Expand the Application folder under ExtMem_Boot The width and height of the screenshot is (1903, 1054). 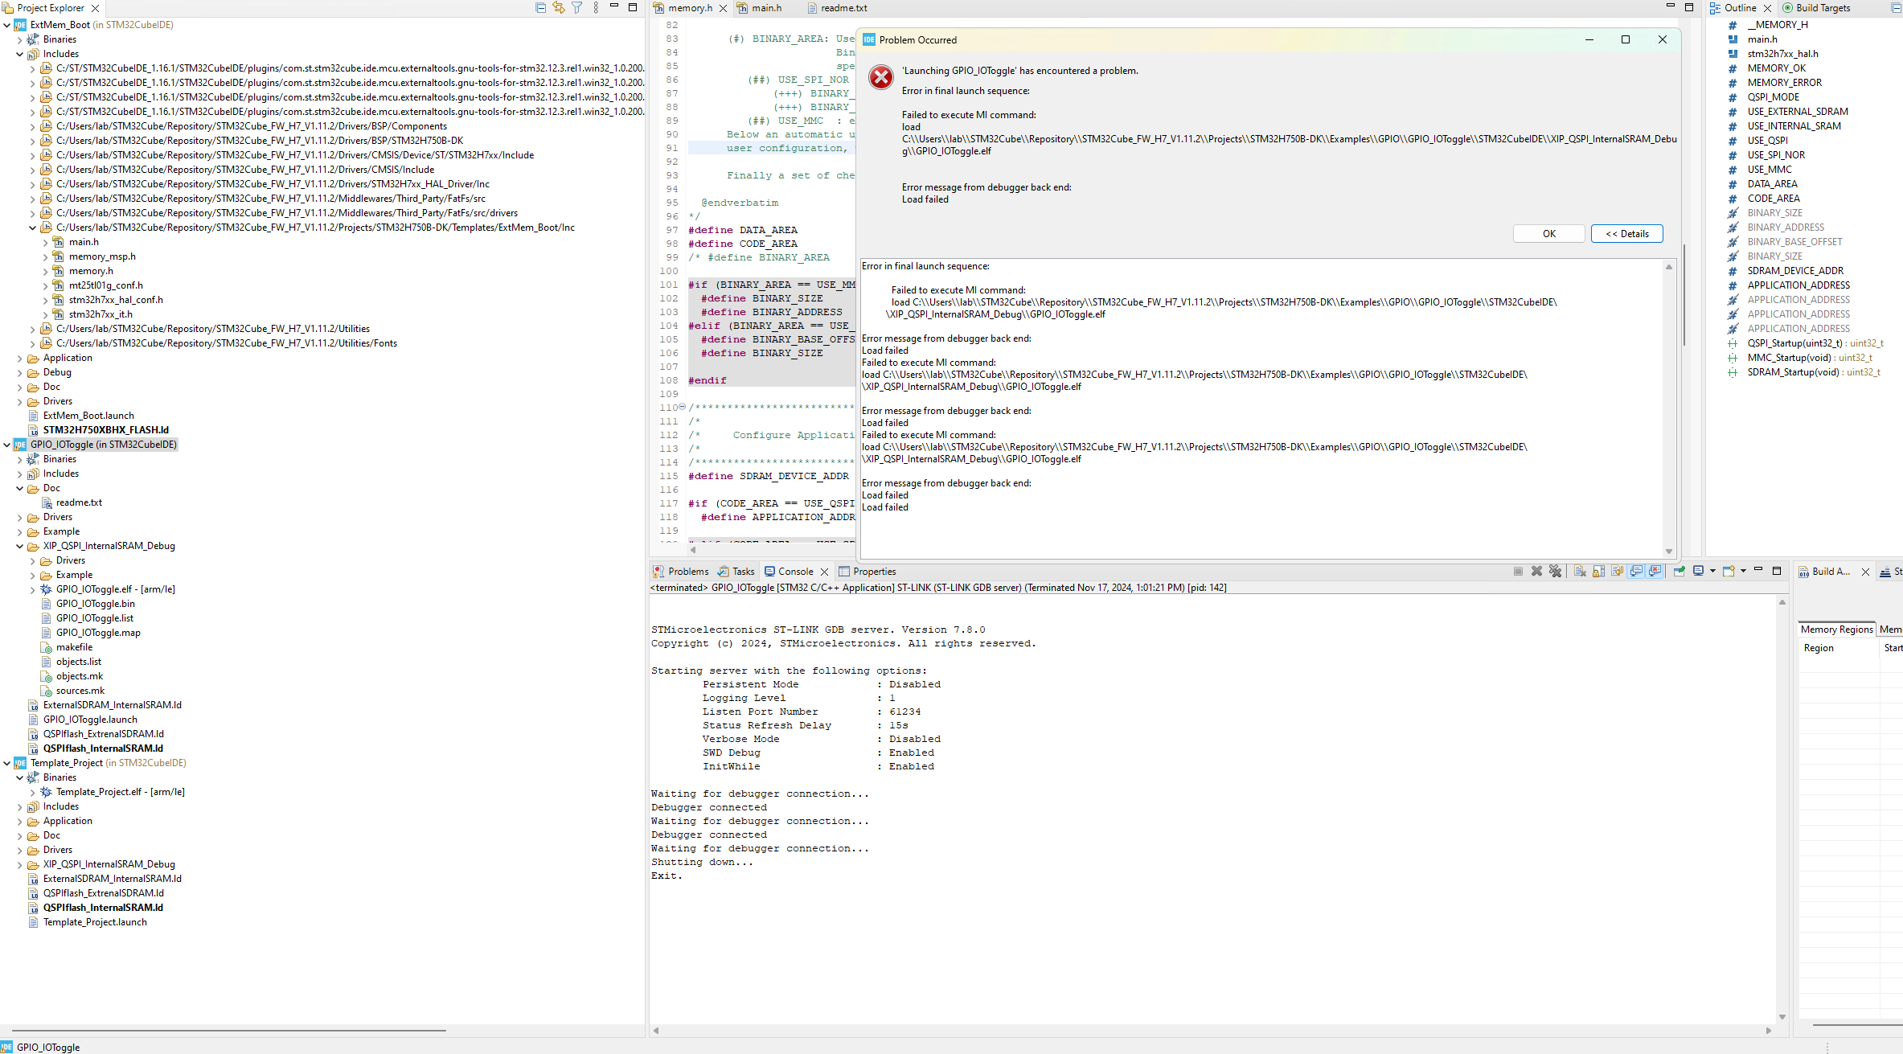pyautogui.click(x=19, y=358)
